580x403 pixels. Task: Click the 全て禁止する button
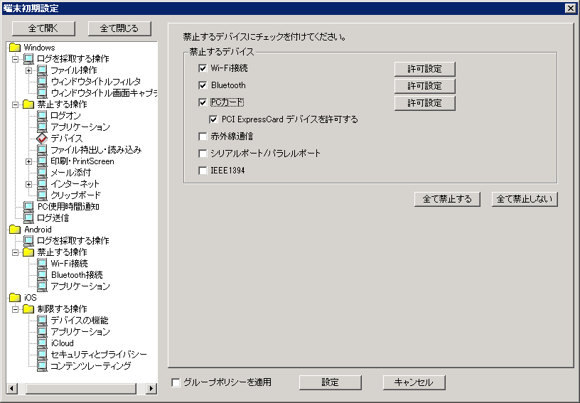click(447, 199)
